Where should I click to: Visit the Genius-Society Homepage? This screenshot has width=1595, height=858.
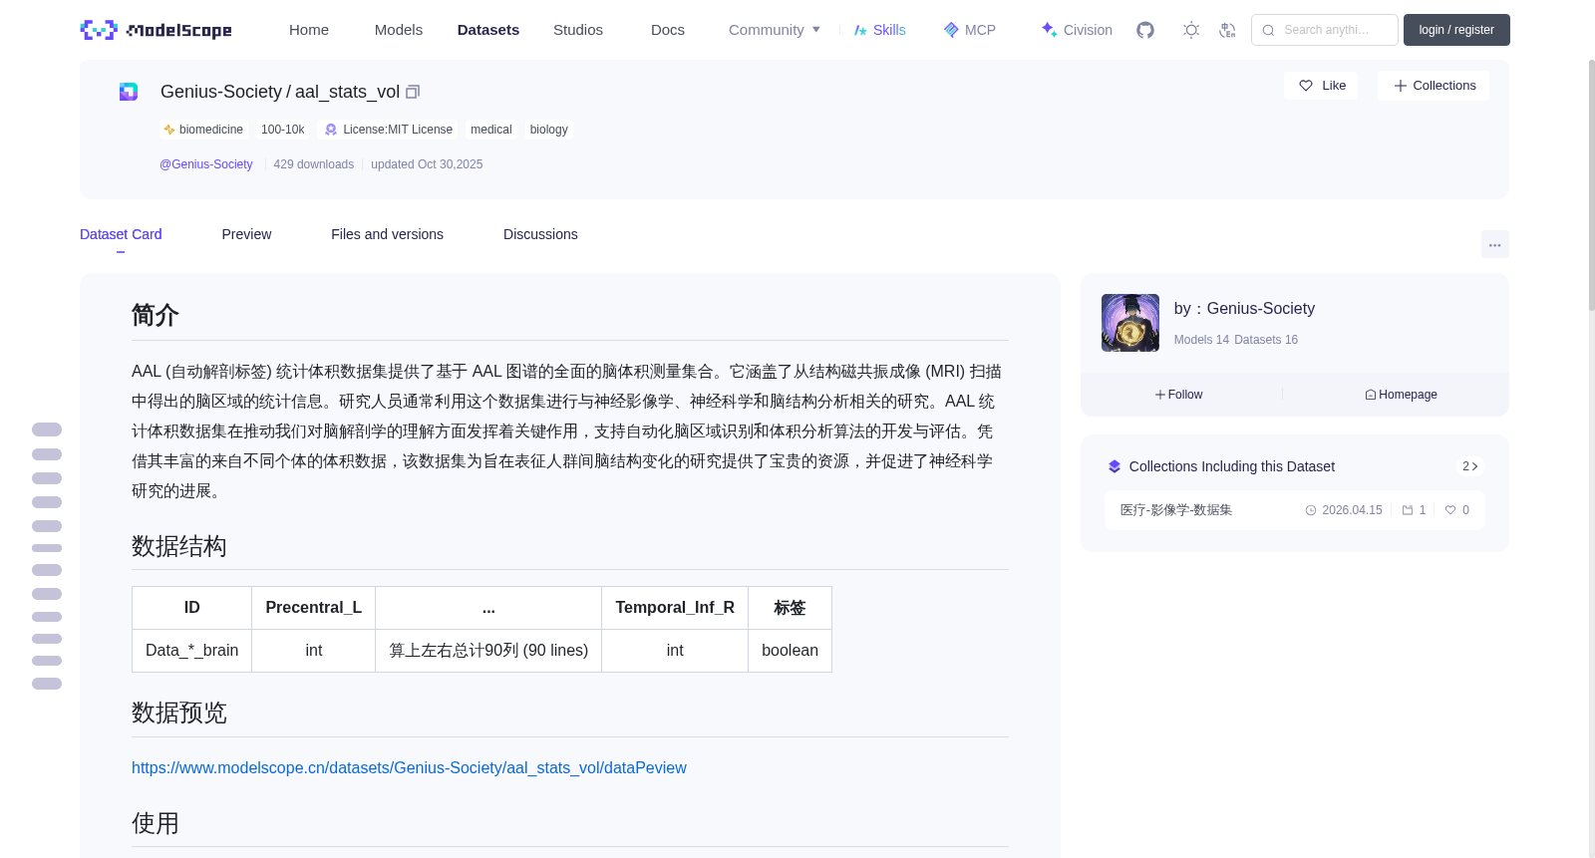1401,395
